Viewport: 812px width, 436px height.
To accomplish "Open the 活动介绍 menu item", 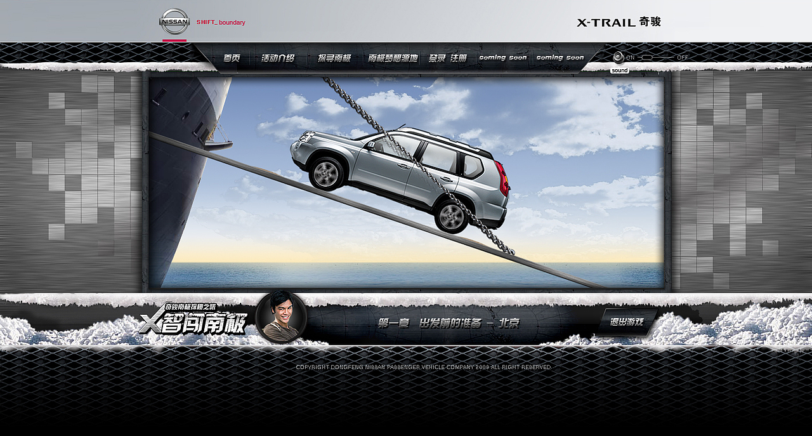I will (x=278, y=58).
